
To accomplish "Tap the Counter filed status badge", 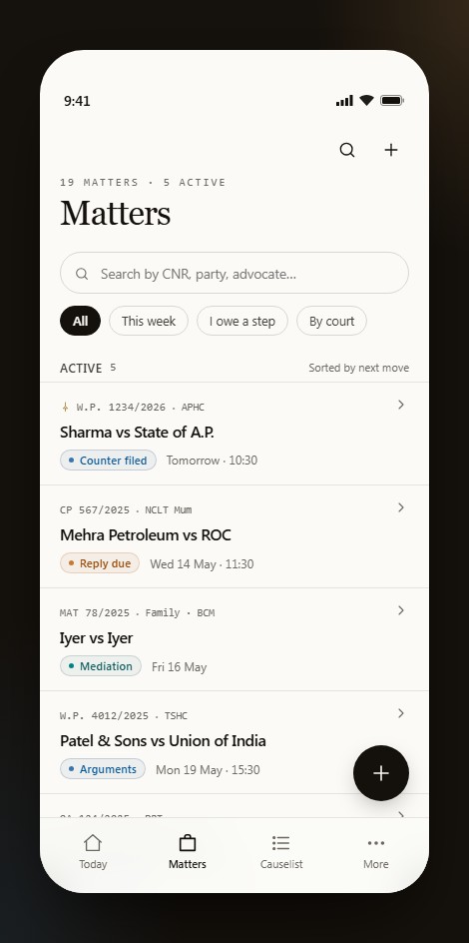I will click(108, 461).
